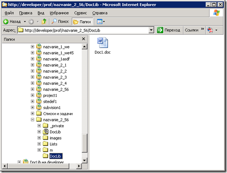This screenshot has width=227, height=173.
Task: Expand the project1 tree node
Action: coord(32,95)
